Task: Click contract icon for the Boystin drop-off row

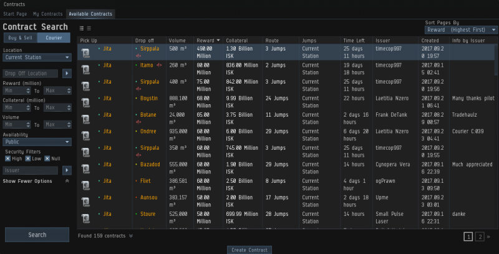Action: click(x=86, y=100)
